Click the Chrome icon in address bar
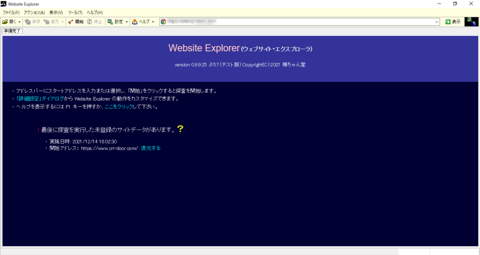 (164, 22)
